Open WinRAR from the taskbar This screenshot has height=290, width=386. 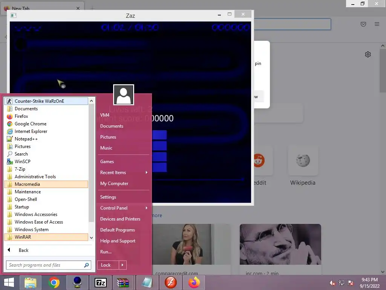pyautogui.click(x=123, y=282)
